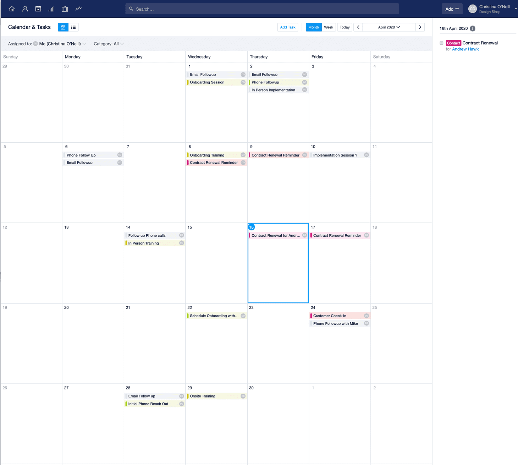Open the Reports line chart icon
The width and height of the screenshot is (518, 465).
coord(78,9)
